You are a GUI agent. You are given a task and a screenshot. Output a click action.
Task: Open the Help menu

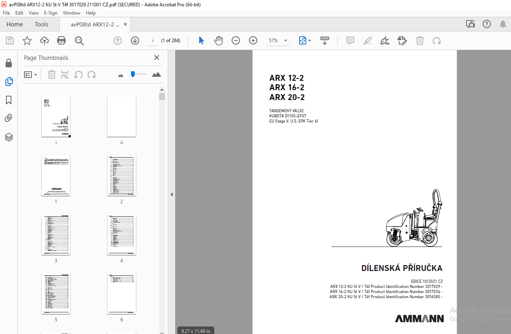pos(91,13)
